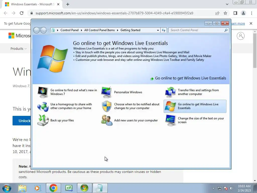Click the text size monitor icon
This screenshot has height=193, width=257.
170,120
